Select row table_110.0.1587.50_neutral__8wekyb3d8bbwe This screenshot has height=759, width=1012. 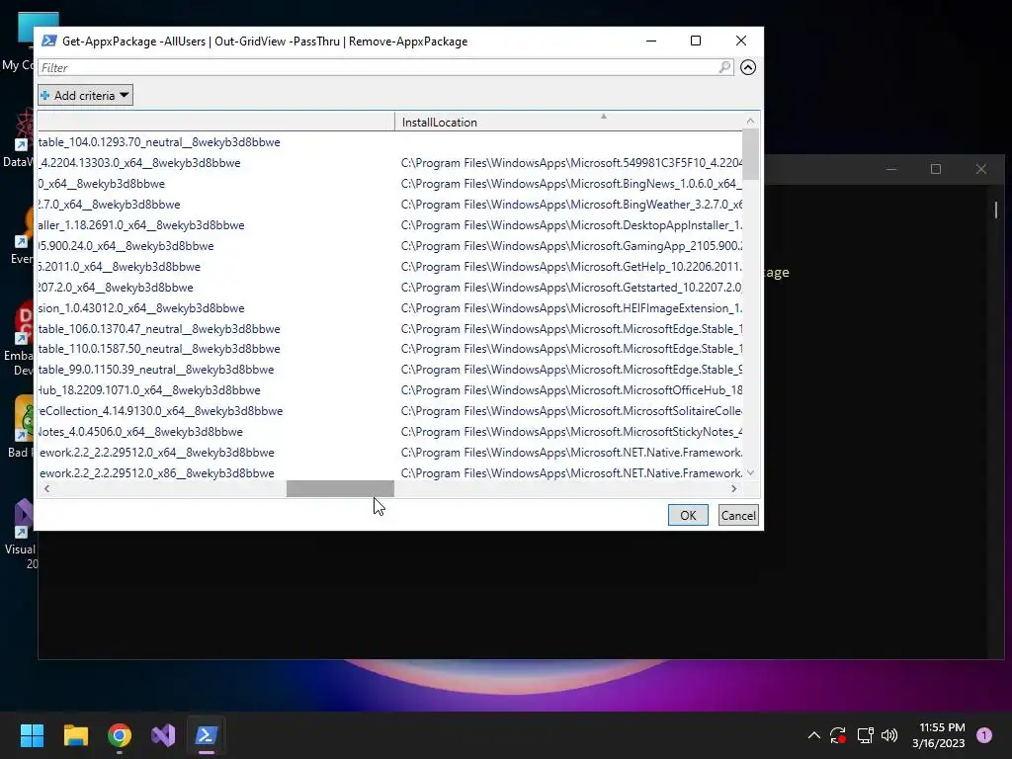(x=389, y=349)
